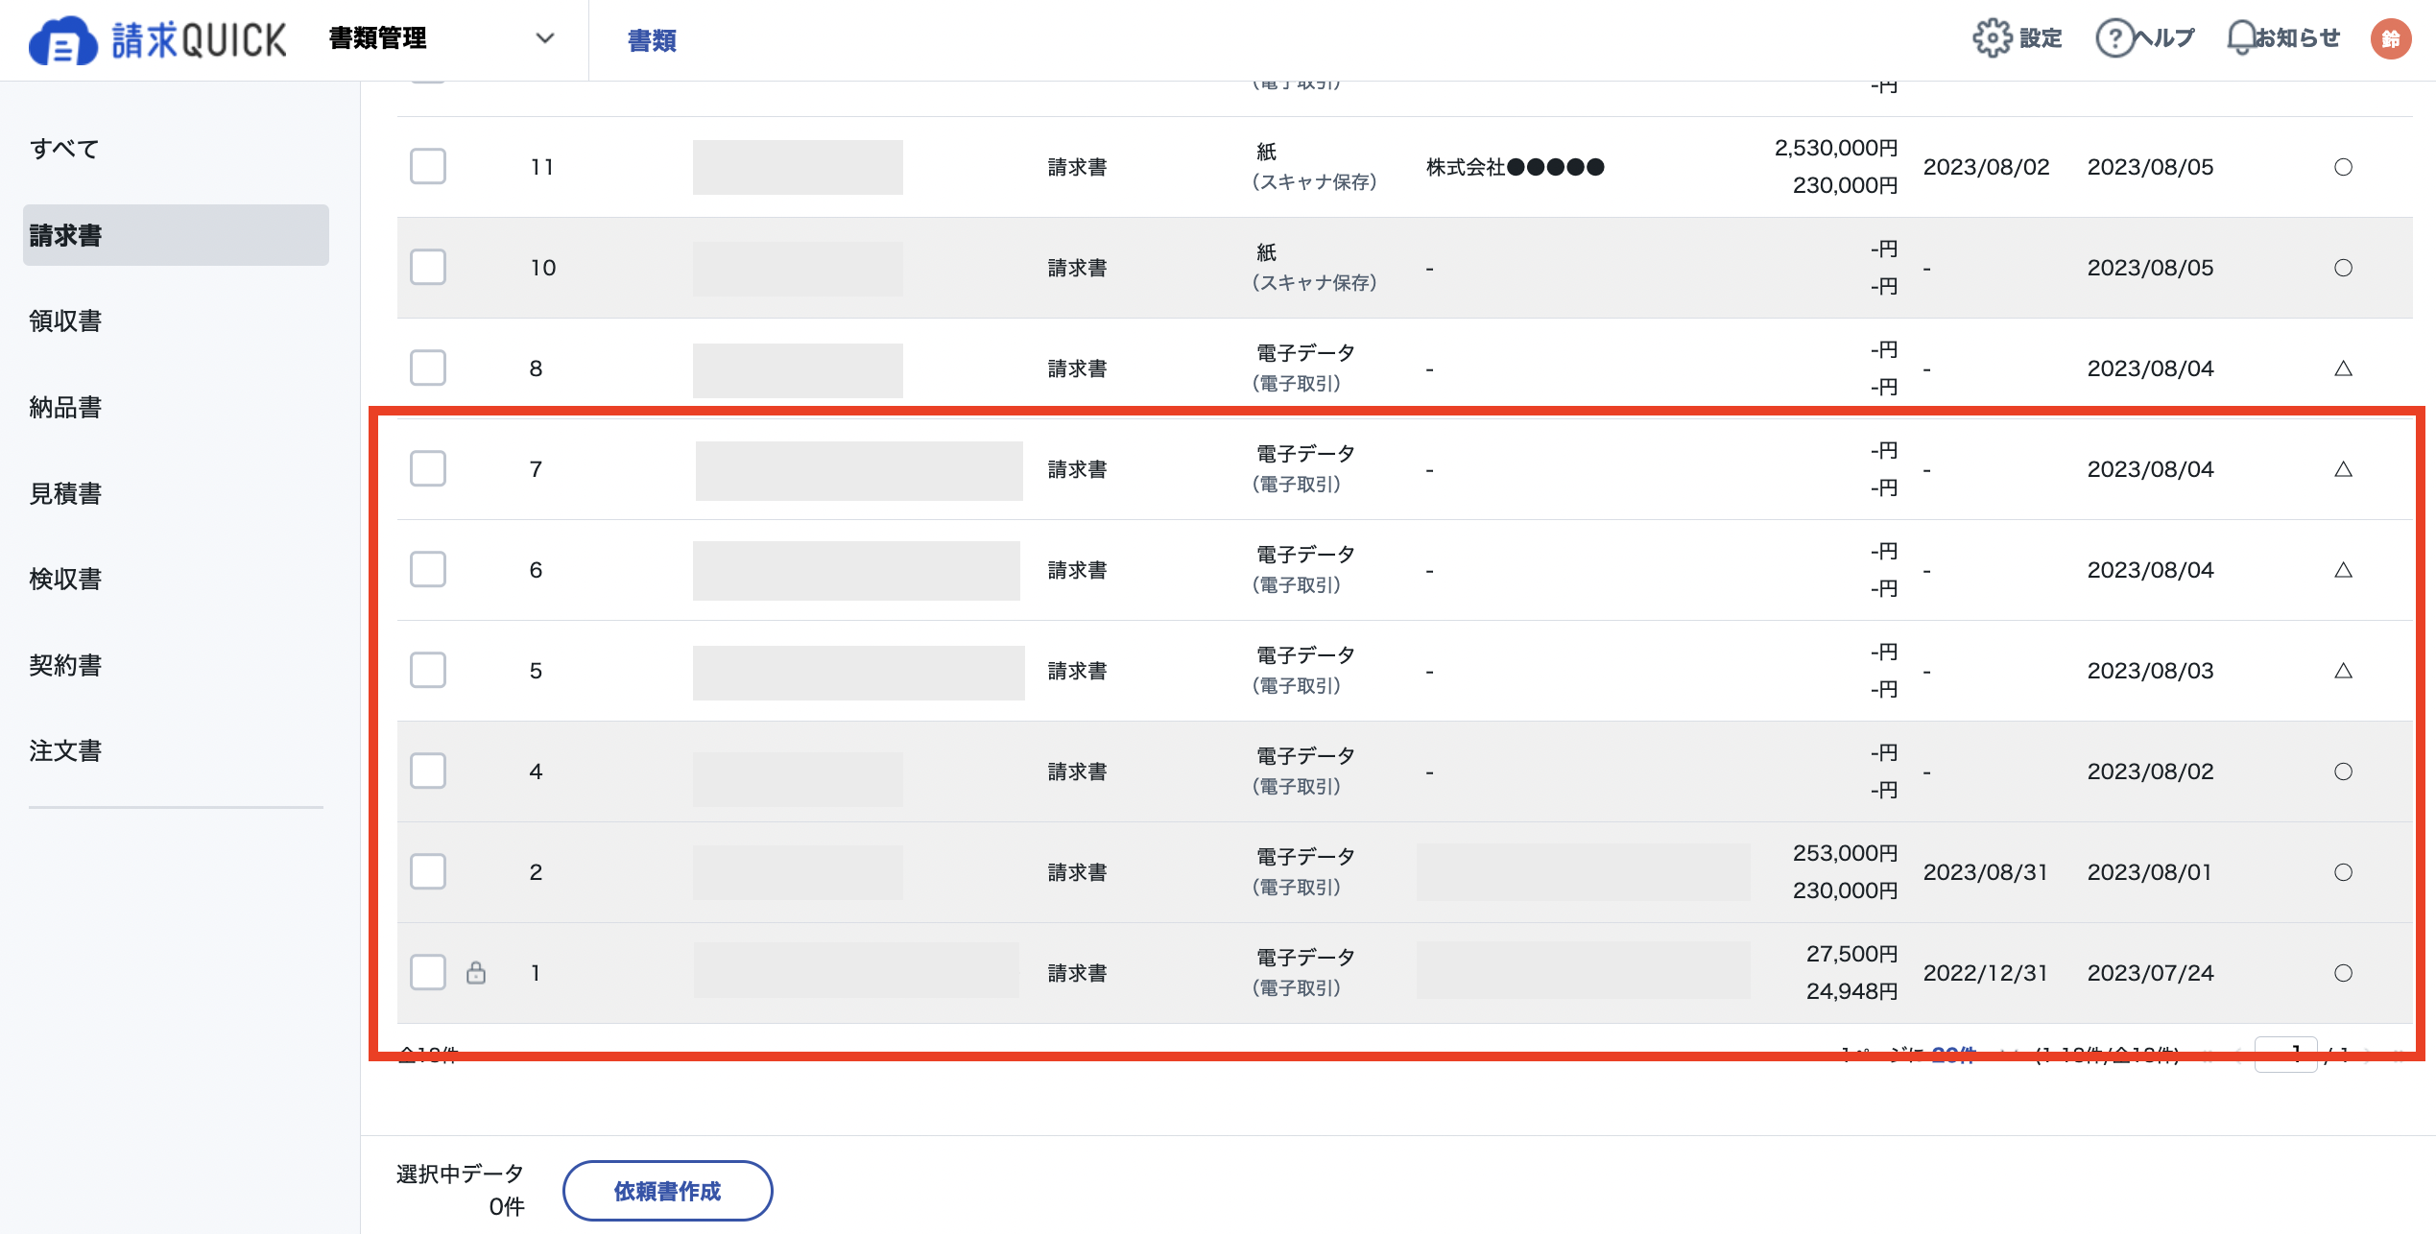Click the 請求書 type cell in row 4

coord(1077,771)
